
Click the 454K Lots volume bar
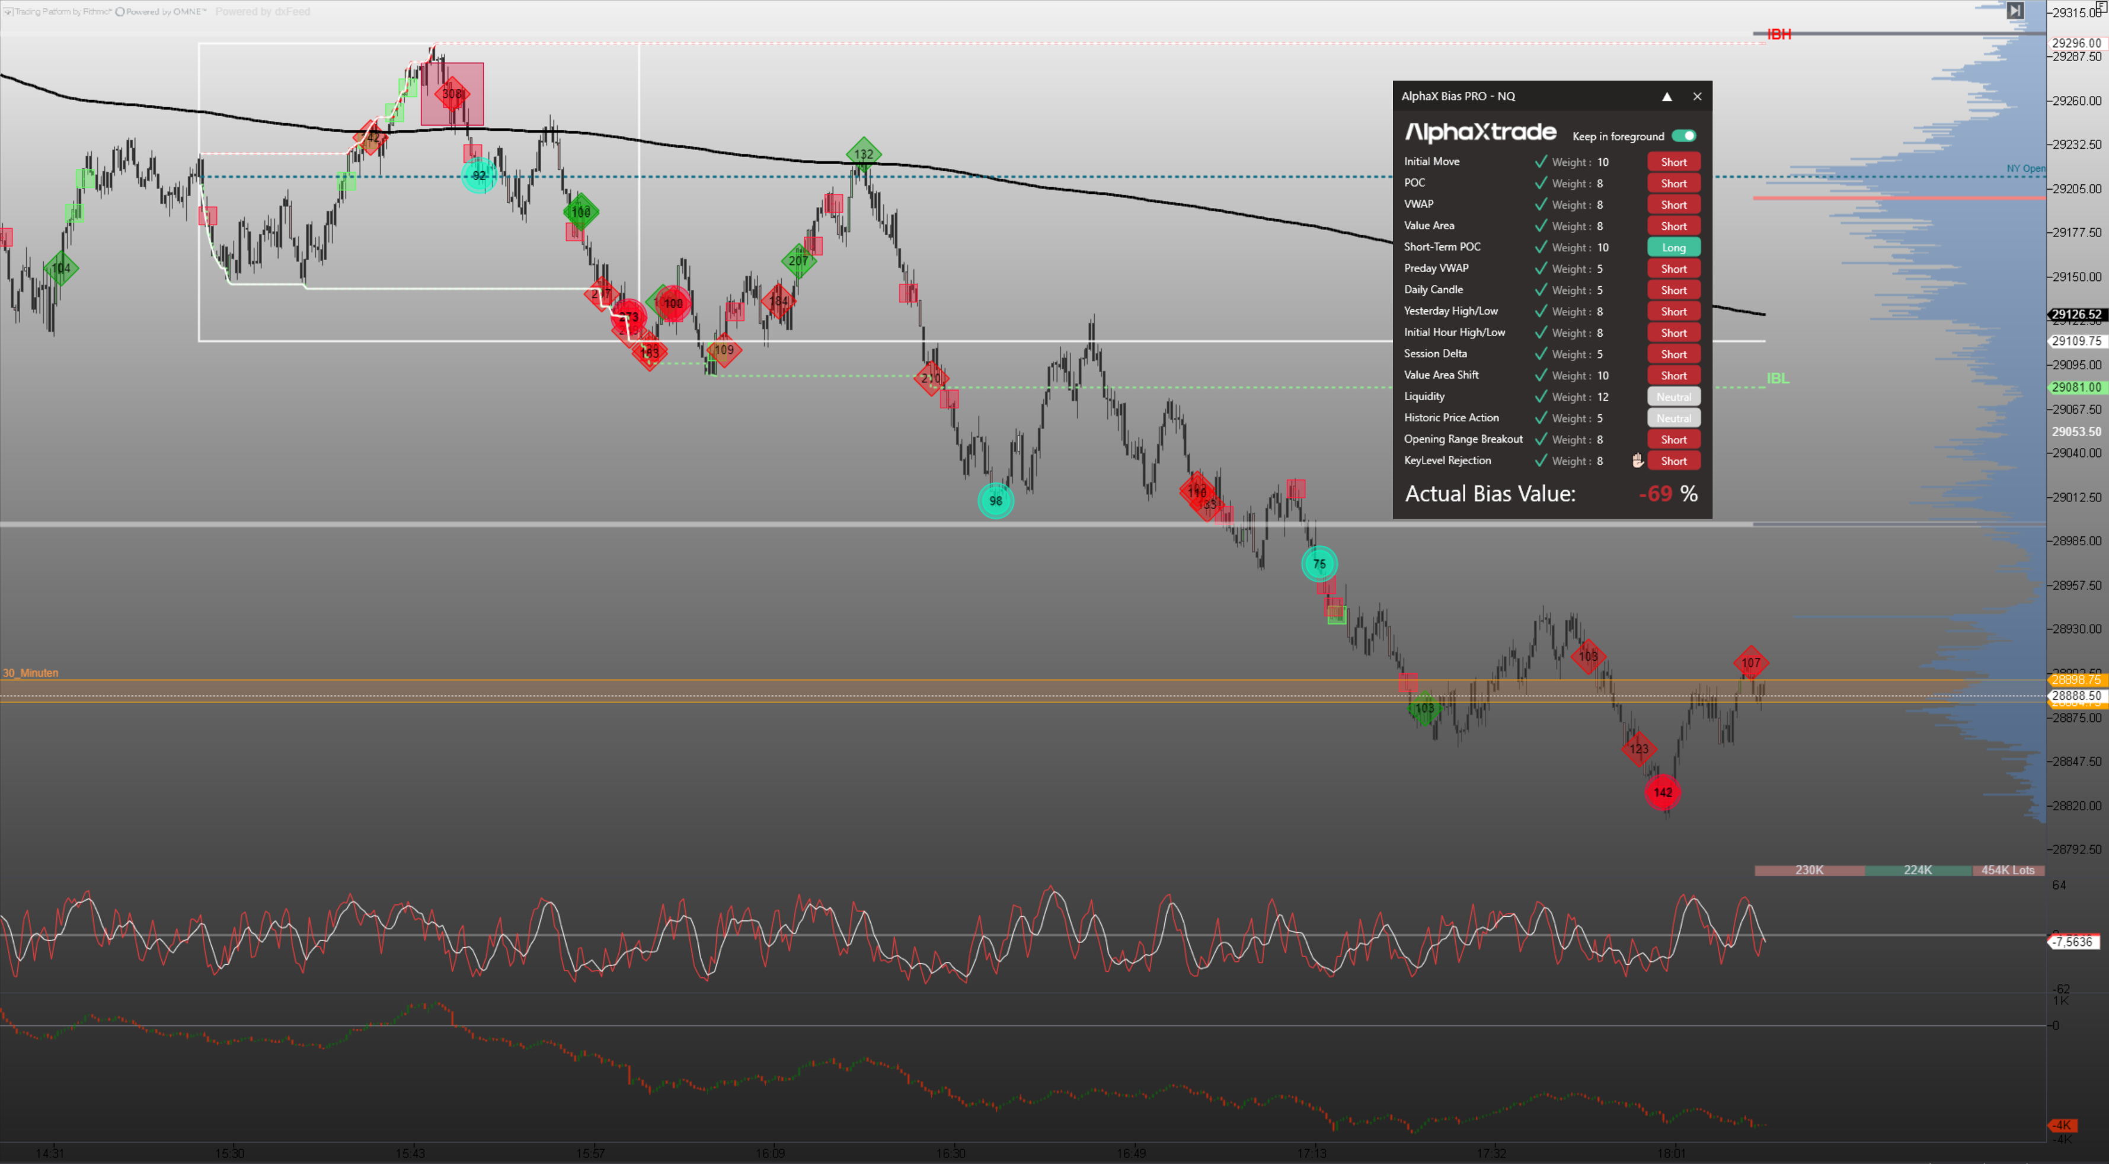tap(2008, 870)
